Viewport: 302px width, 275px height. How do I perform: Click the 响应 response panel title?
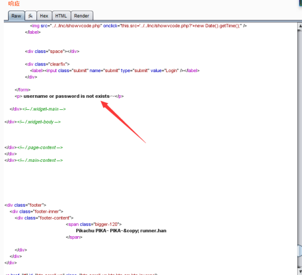tap(14, 3)
